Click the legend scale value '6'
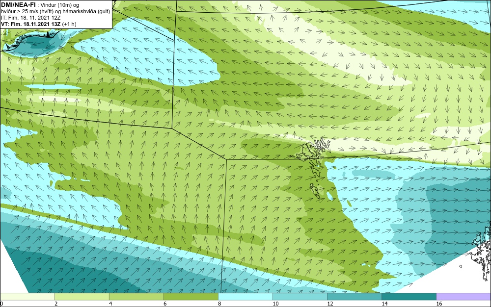The height and width of the screenshot is (307, 491). point(165,304)
